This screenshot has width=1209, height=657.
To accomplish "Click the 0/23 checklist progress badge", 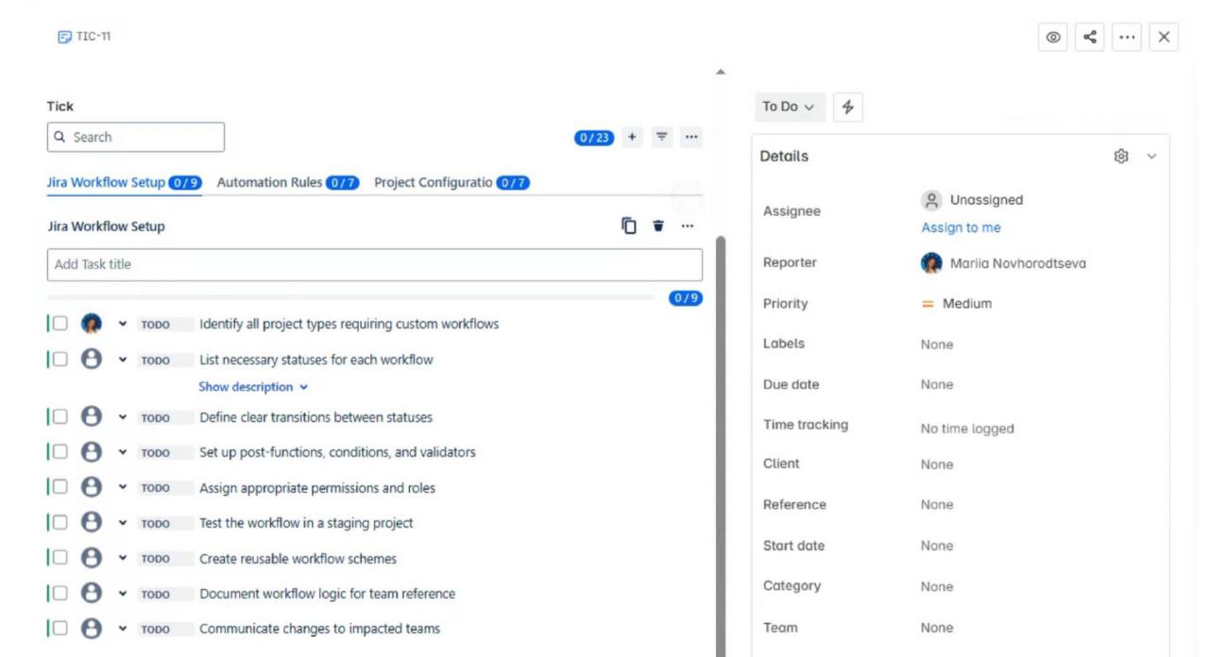I will (595, 136).
